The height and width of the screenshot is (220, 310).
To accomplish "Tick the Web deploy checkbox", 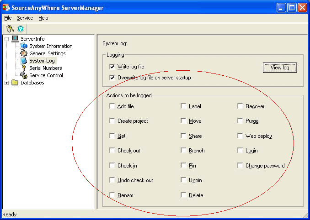I will tap(241, 136).
